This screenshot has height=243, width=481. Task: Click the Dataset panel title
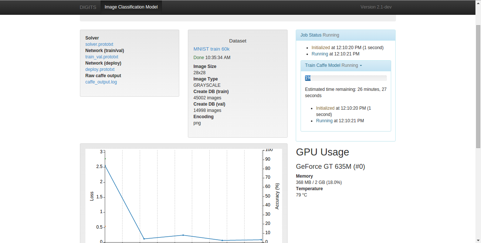[x=238, y=41]
